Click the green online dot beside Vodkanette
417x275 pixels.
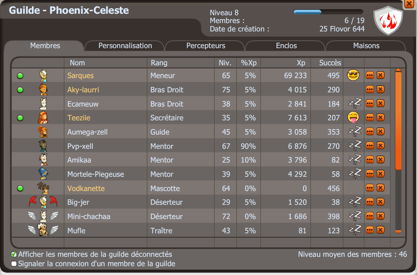20,189
